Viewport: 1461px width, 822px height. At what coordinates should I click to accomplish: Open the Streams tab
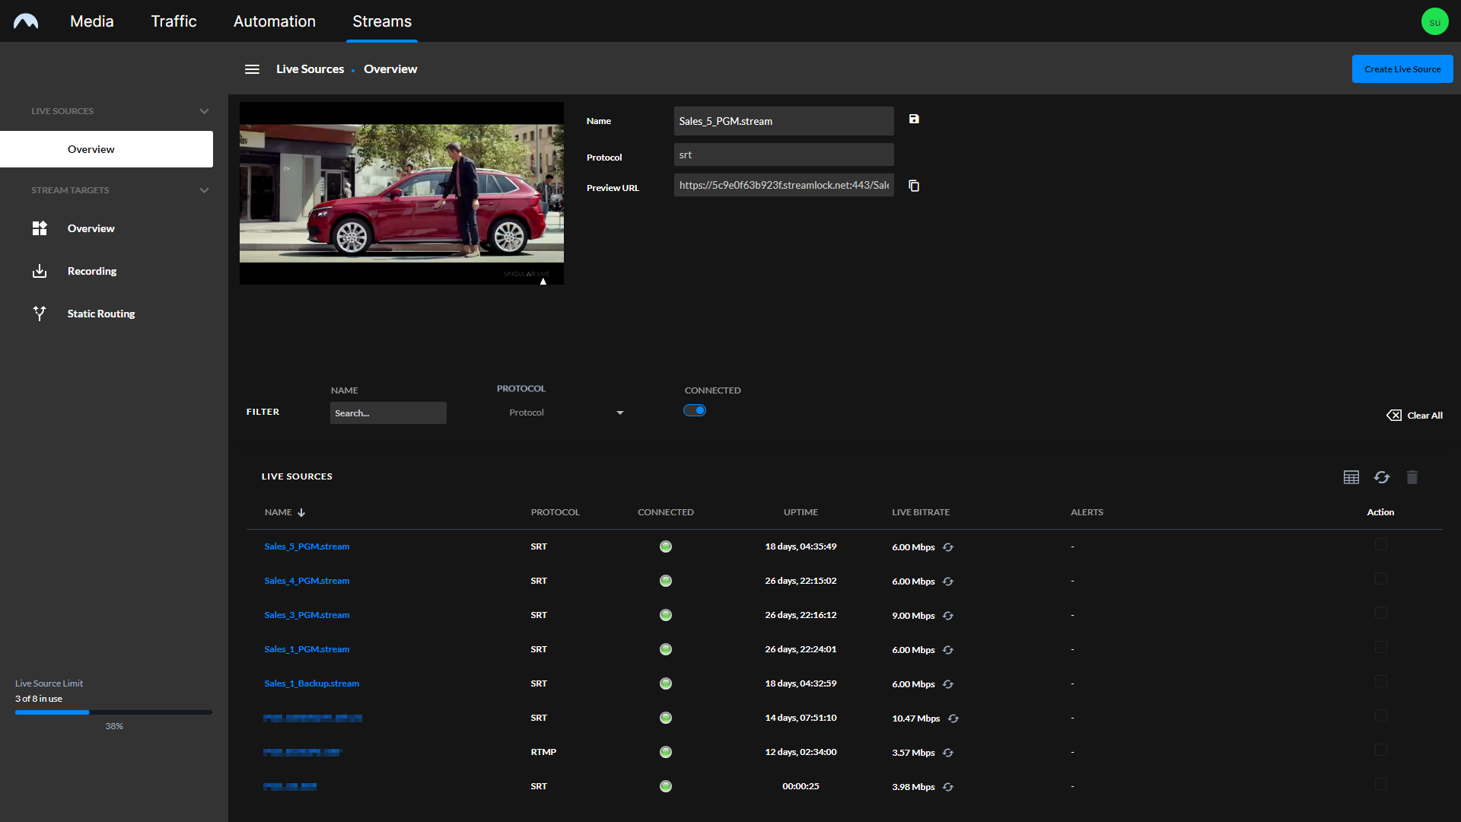[x=380, y=21]
